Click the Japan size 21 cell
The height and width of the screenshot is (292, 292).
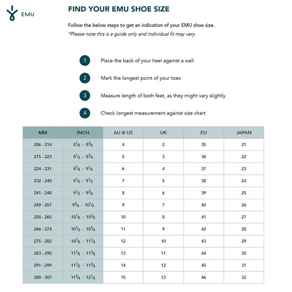243,145
